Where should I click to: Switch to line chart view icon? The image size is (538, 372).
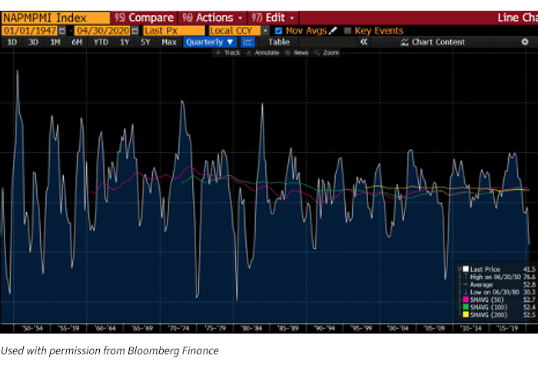(247, 42)
